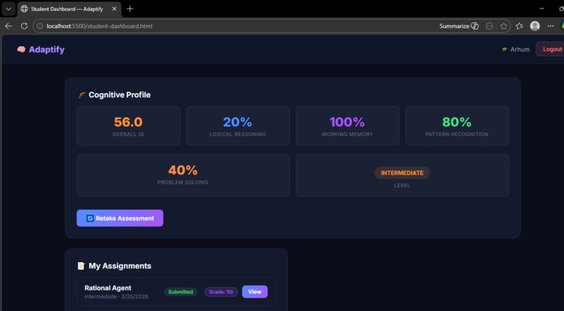
Task: Click the Submitted status badge
Action: [181, 292]
